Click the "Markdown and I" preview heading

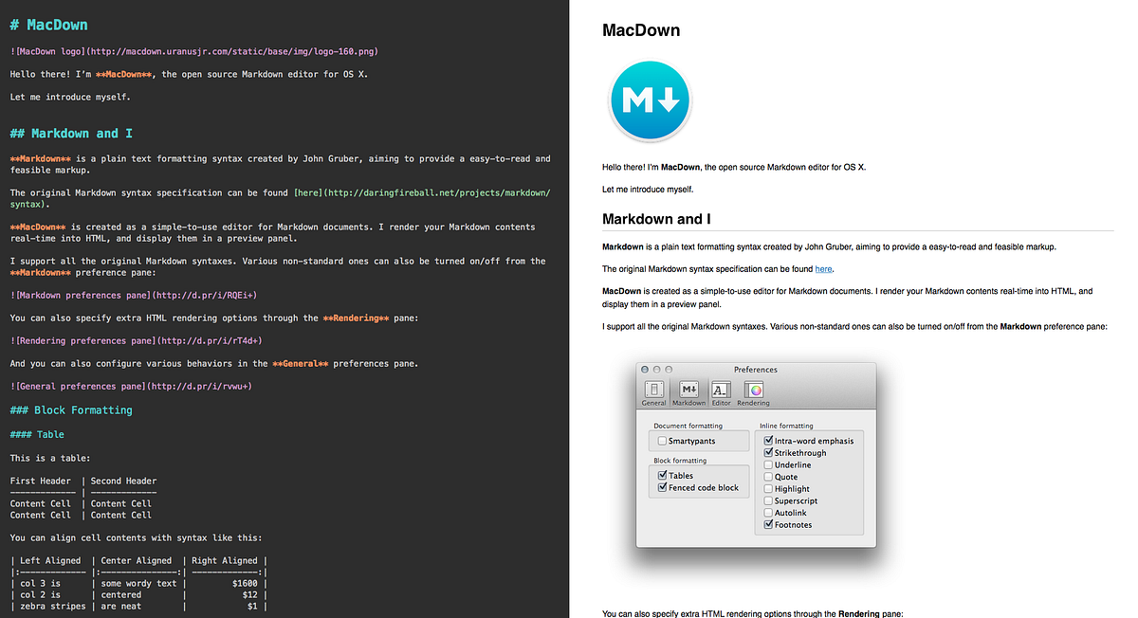point(657,219)
